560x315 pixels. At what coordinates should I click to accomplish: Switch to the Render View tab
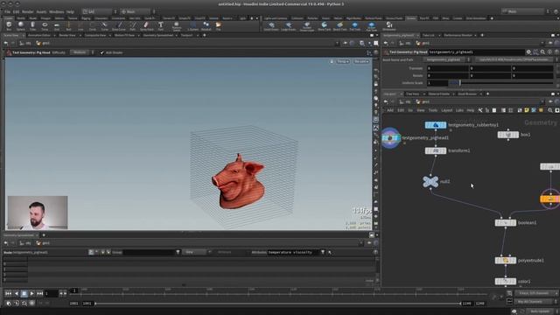coord(67,35)
